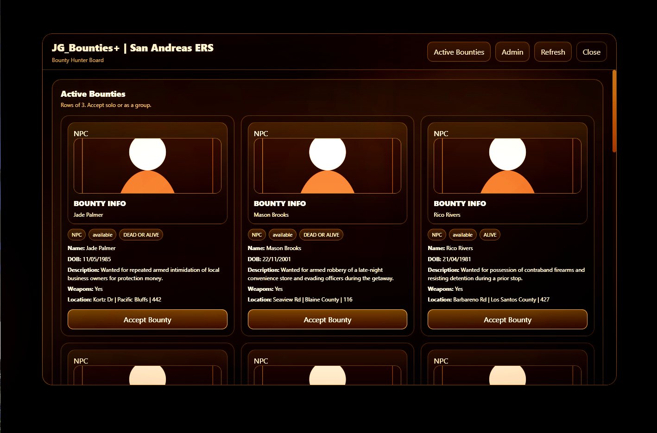The height and width of the screenshot is (433, 657).
Task: Click the name 'Mason Brooks' under BOUNTY INFO
Action: [x=271, y=215]
